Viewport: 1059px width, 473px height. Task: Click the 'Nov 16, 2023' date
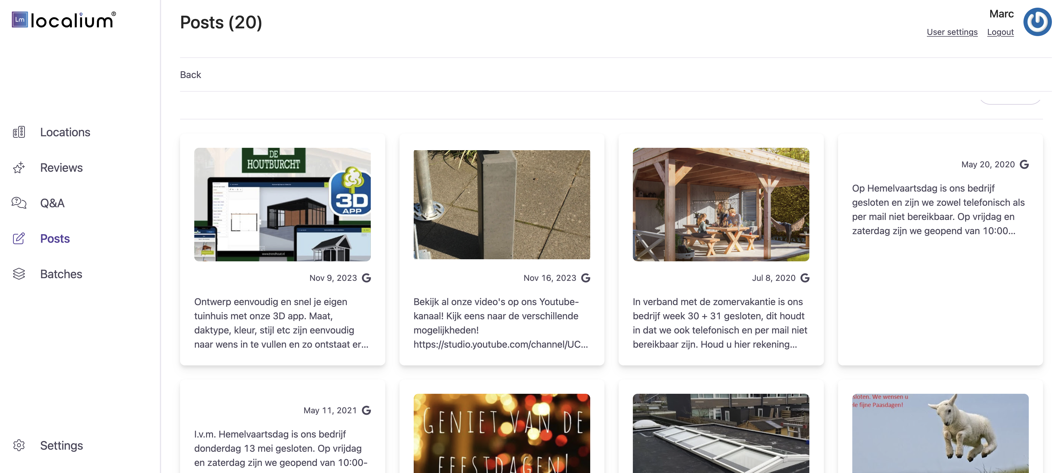pyautogui.click(x=550, y=278)
